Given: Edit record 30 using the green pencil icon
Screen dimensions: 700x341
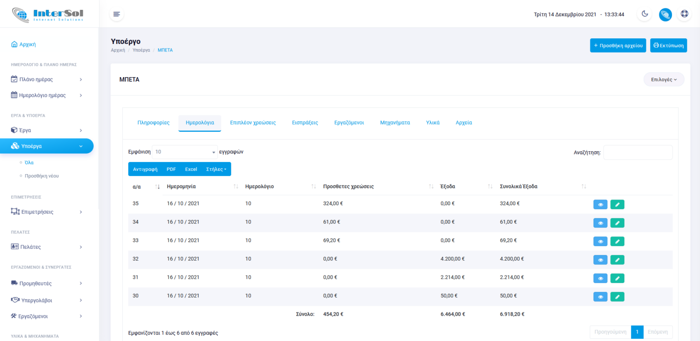Looking at the screenshot, I should click(617, 297).
